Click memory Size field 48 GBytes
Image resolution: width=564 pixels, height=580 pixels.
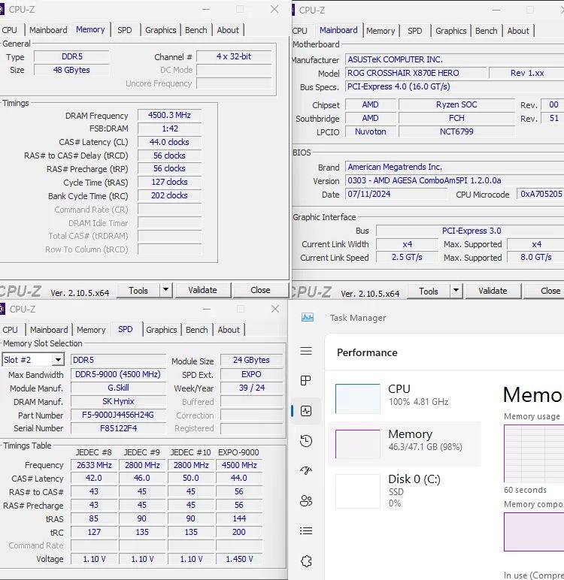click(x=72, y=70)
